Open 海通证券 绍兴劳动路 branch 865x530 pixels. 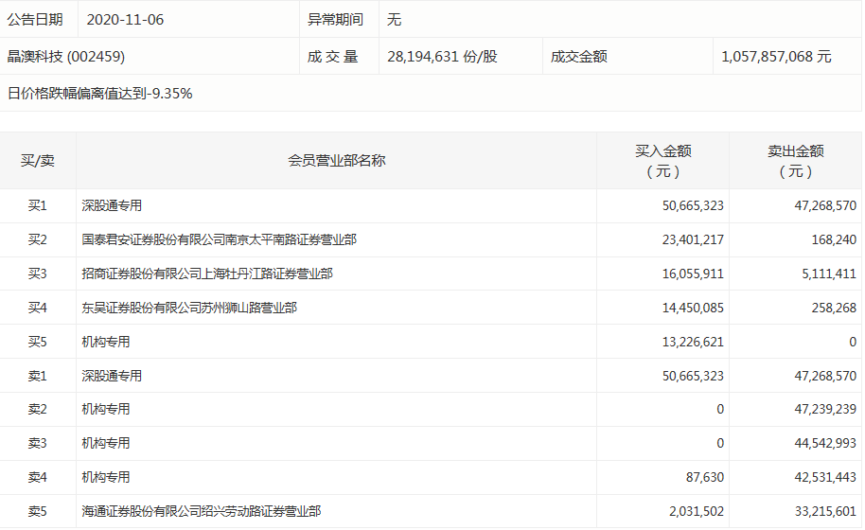(201, 511)
